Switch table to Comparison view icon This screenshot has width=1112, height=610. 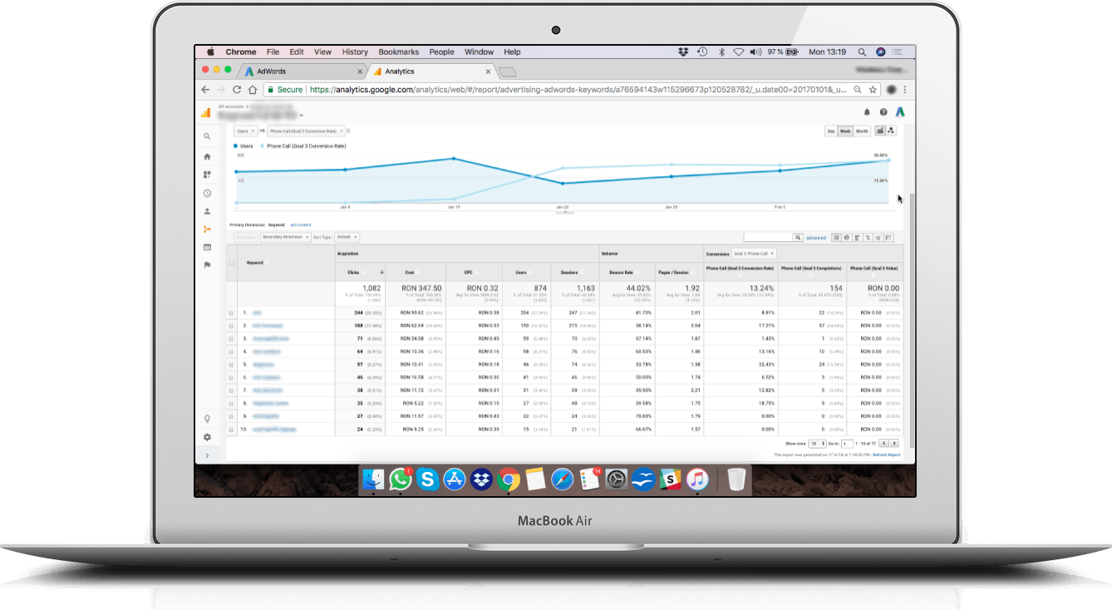click(x=868, y=238)
